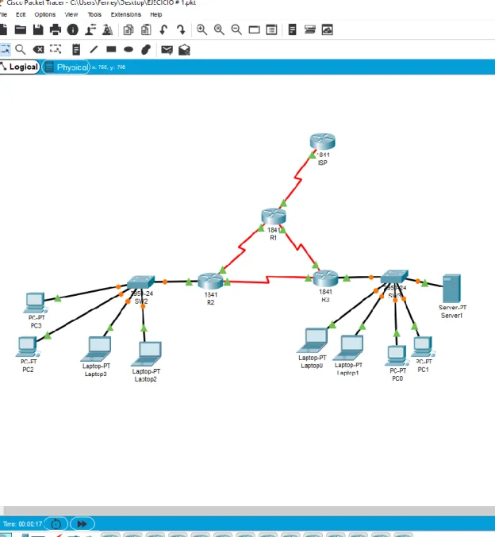Pick the Inspect magnifier tool
This screenshot has height=537, width=495.
(x=21, y=50)
